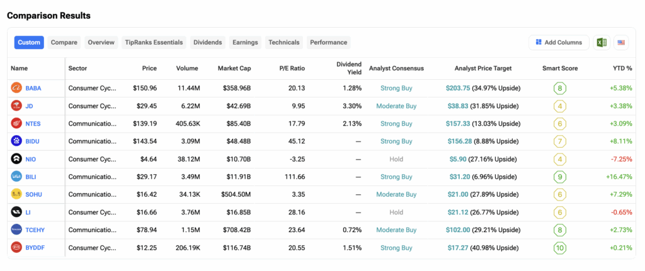Click the BILI Smart Score 9 badge
This screenshot has height=271, width=645.
coord(560,177)
